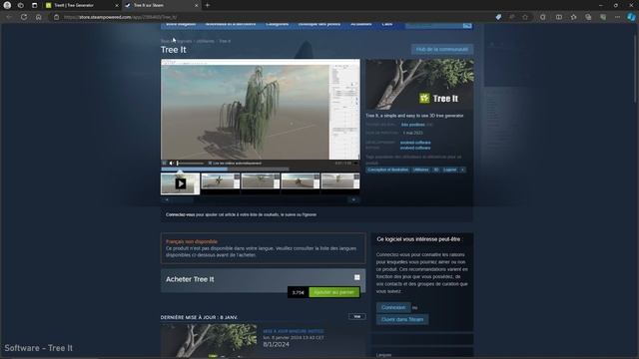Open evolved software publisher link
This screenshot has width=639, height=359.
415,149
